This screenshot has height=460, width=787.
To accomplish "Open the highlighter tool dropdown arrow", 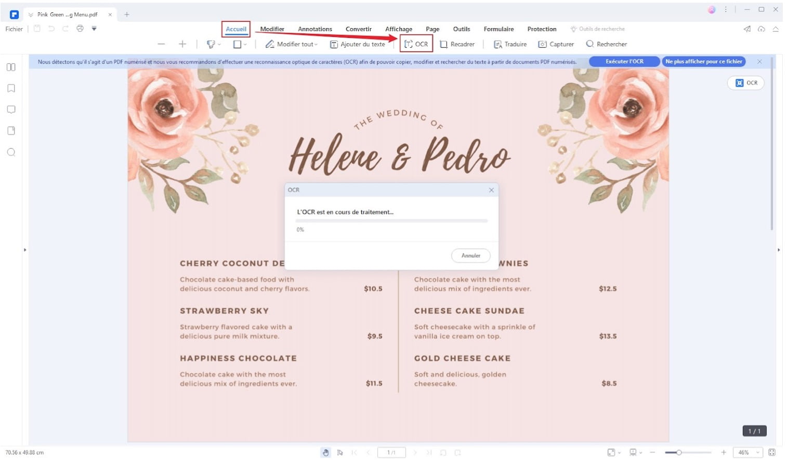I will coord(219,45).
